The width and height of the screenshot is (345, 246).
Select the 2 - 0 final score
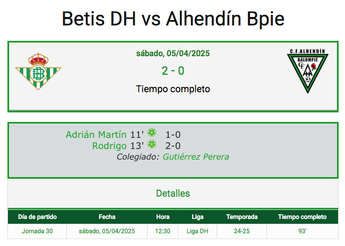tap(172, 71)
